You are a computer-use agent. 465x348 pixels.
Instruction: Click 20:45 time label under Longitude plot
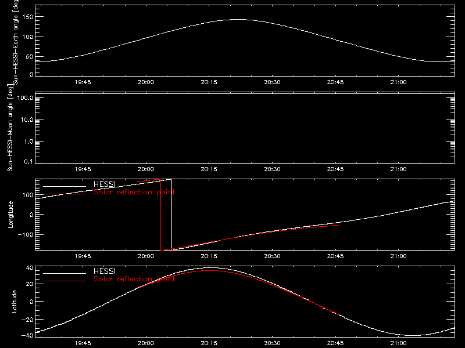point(335,256)
